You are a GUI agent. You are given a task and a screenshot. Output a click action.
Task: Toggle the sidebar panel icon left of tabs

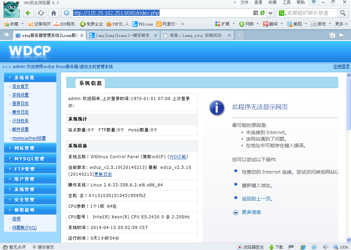pyautogui.click(x=6, y=35)
